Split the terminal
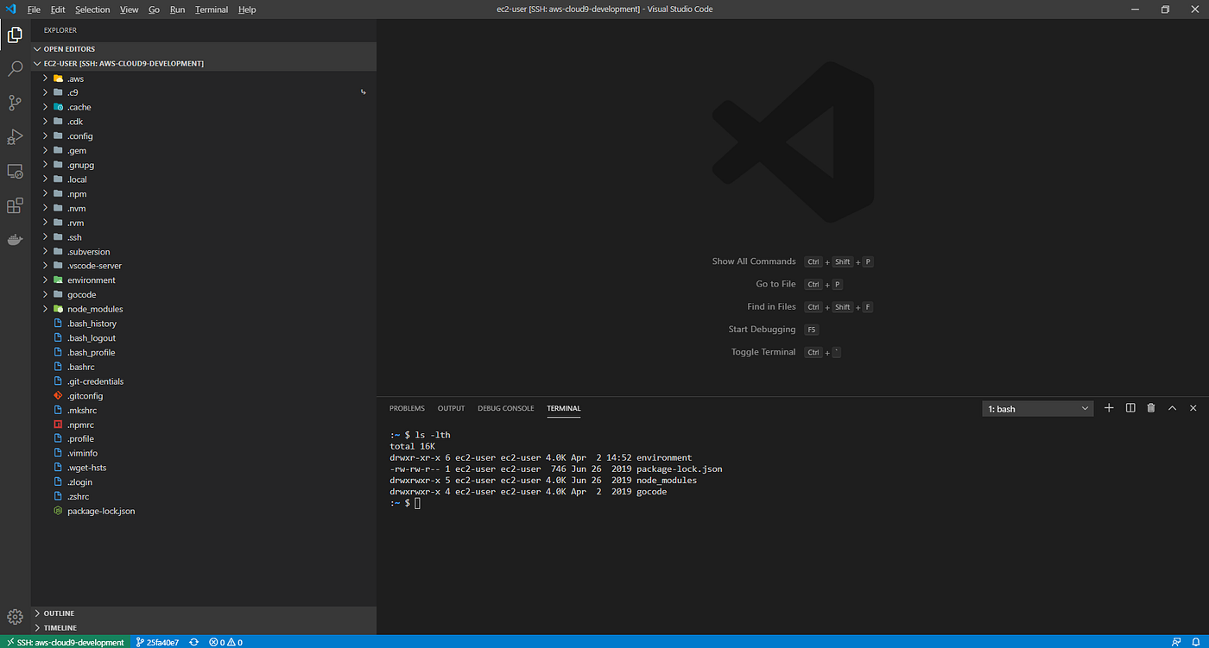The height and width of the screenshot is (648, 1209). pyautogui.click(x=1130, y=407)
